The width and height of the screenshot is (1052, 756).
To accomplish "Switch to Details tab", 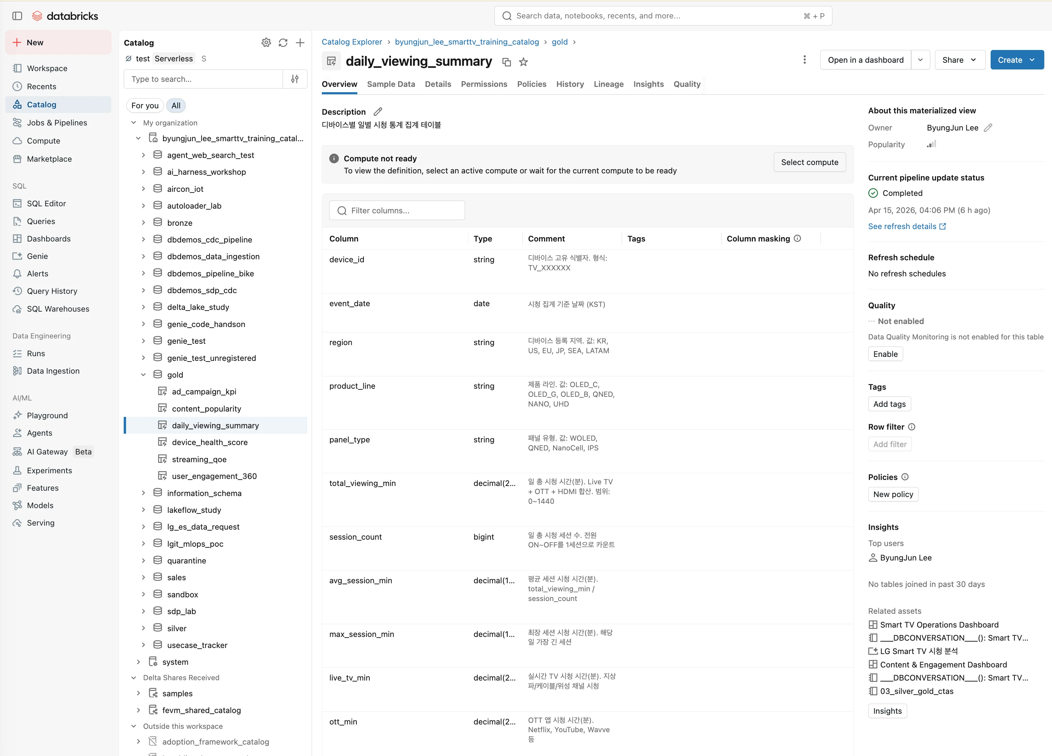I will click(438, 84).
